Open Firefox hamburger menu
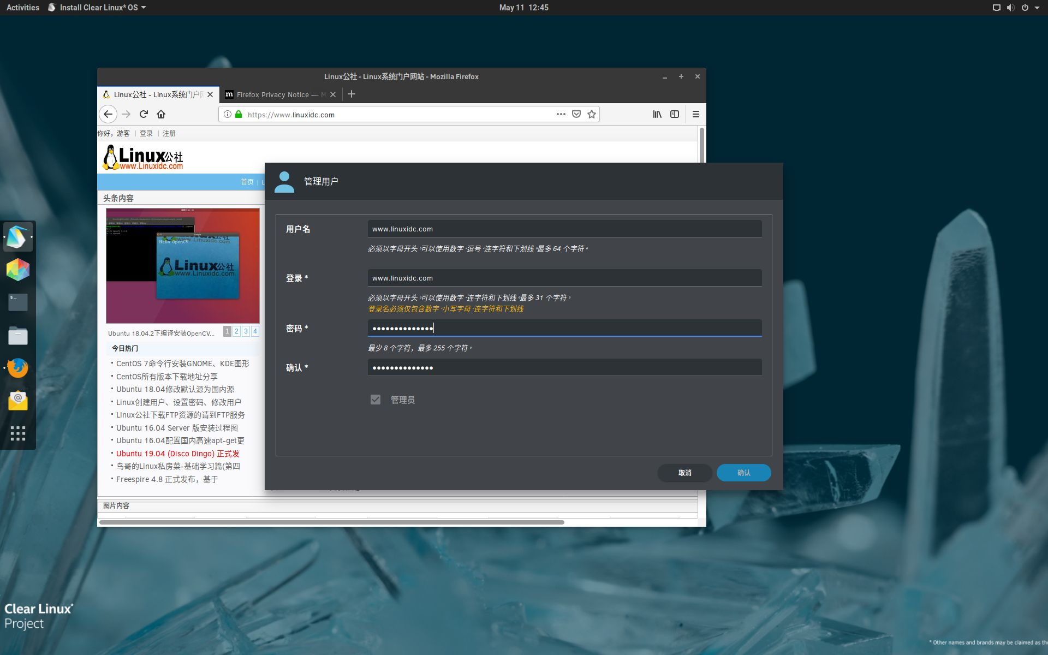 coord(695,114)
